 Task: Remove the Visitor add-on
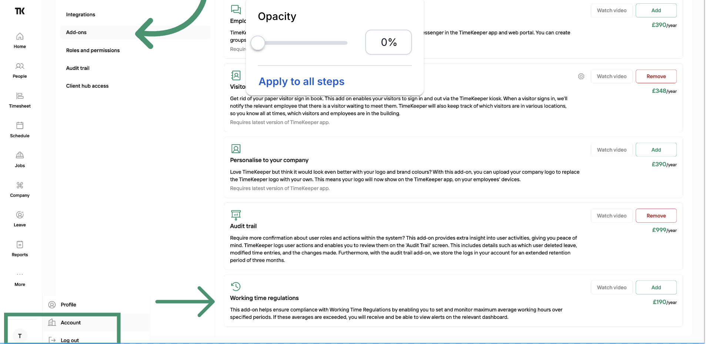coord(656,76)
